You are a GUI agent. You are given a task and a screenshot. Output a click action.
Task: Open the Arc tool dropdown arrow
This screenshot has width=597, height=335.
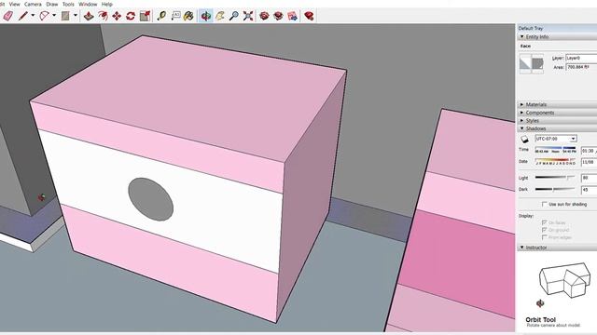[54, 16]
